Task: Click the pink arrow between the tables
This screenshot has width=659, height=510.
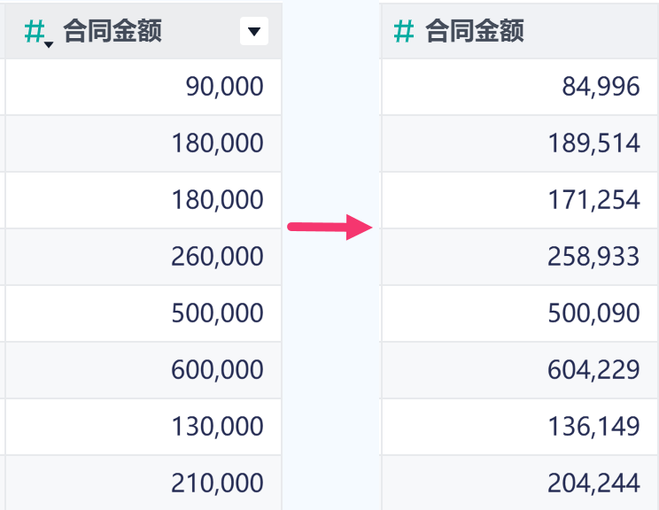Action: (x=329, y=228)
